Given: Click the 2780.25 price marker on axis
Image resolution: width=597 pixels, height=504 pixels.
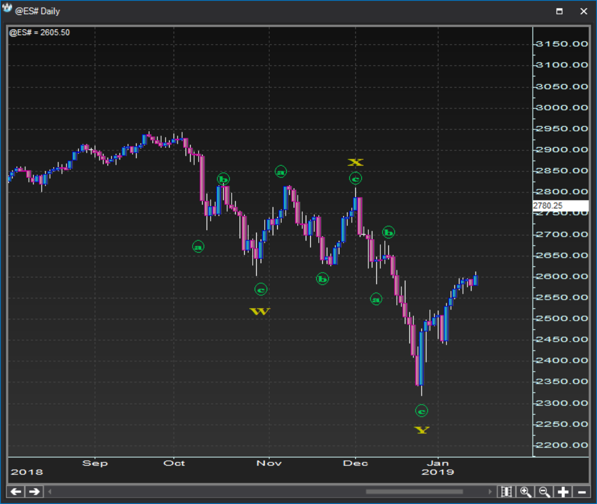Looking at the screenshot, I should pos(560,206).
